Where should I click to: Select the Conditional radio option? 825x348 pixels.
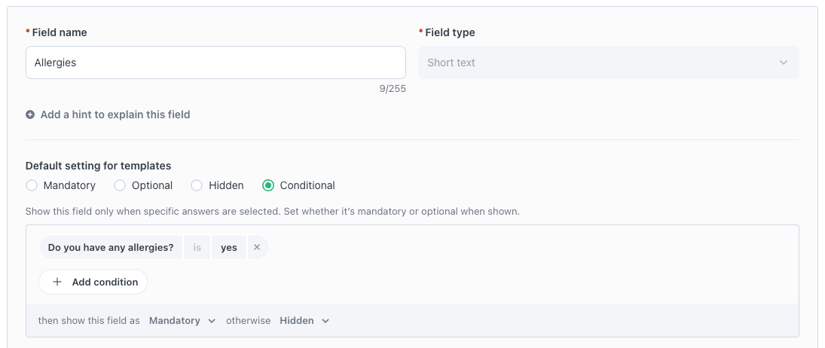[268, 185]
